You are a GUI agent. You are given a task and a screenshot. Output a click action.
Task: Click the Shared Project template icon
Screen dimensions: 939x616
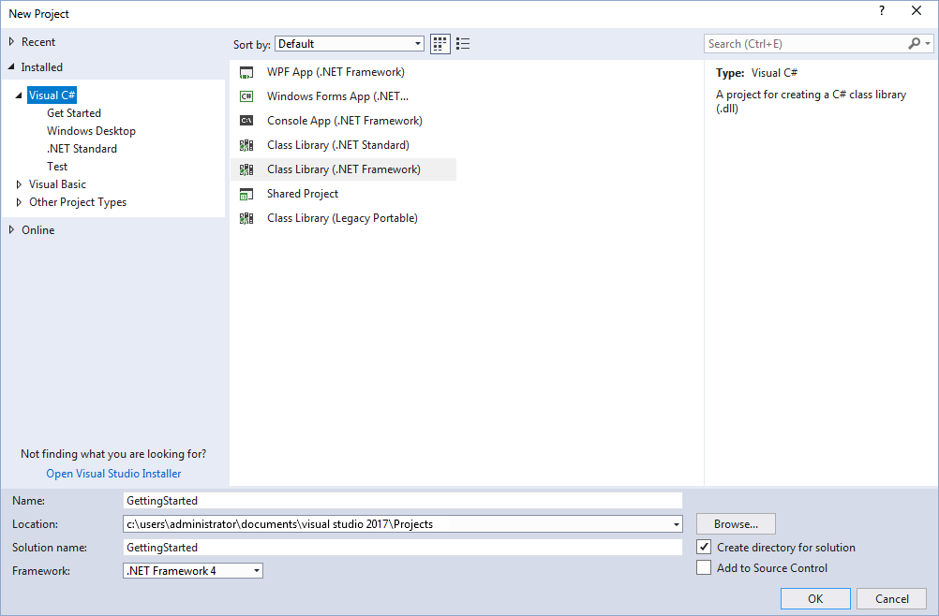coord(246,195)
